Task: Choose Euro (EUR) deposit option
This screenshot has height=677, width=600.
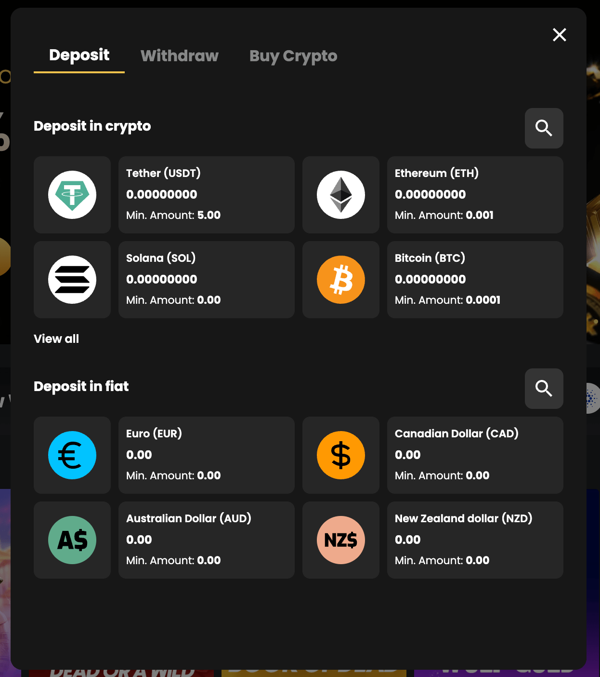Action: [x=206, y=455]
